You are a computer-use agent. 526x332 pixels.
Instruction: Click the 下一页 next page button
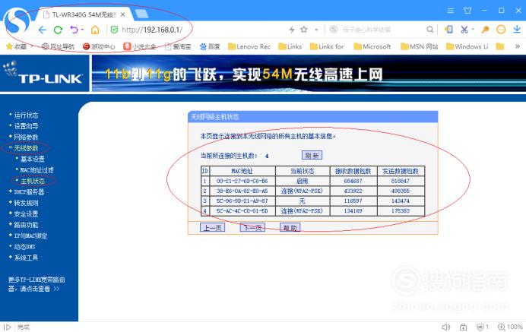[252, 228]
